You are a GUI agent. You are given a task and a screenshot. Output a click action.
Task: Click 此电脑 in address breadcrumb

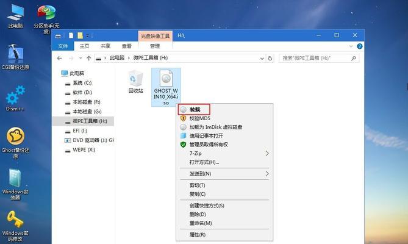click(x=117, y=58)
